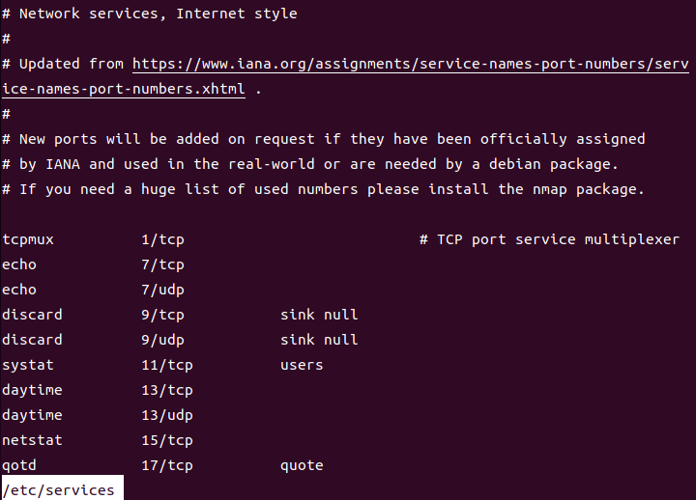Screen dimensions: 696x500
Task: Click 'sink null' alias on the 9/tcp row
Action: pyautogui.click(x=319, y=315)
